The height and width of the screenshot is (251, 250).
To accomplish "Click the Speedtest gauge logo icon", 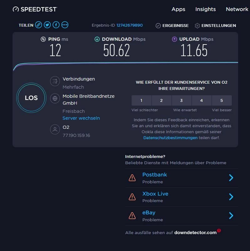I will pos(16,9).
